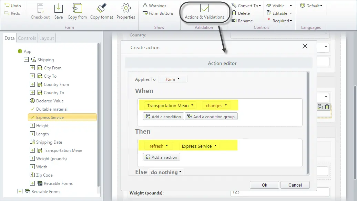Open form Properties gear icon
Image resolution: width=357 pixels, height=201 pixels.
click(x=126, y=8)
